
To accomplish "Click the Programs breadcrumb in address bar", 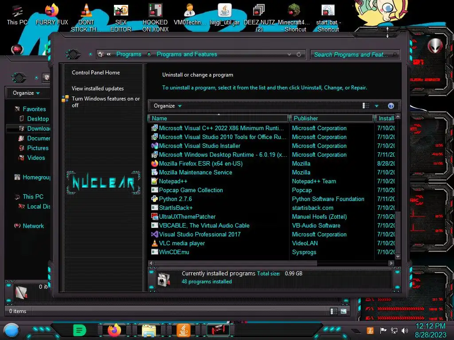I will tap(129, 54).
